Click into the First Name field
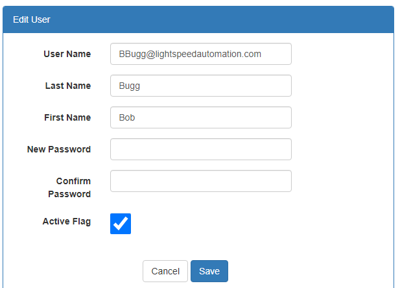Screen dimensions: 400x288 point(201,117)
